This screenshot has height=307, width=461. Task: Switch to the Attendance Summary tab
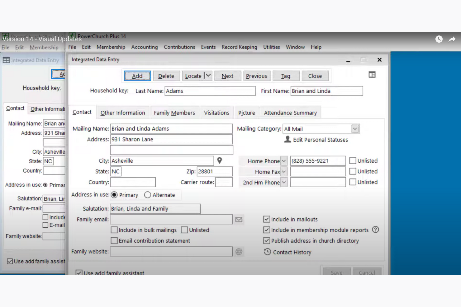click(290, 113)
